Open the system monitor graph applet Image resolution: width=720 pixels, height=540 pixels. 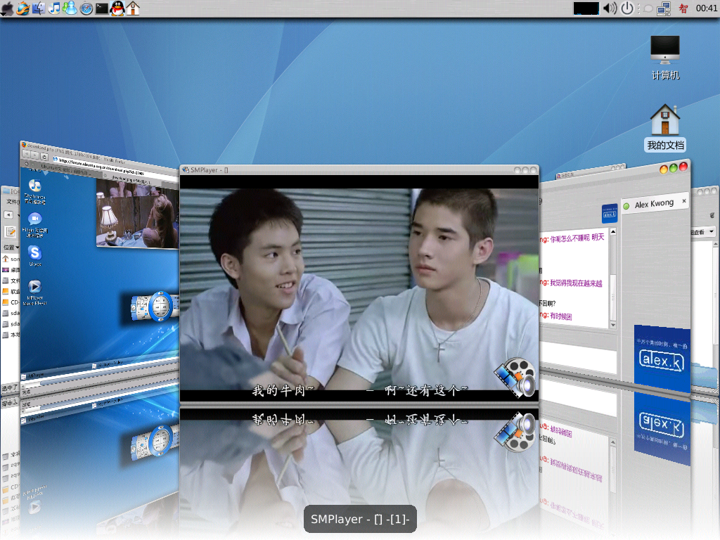pos(586,8)
